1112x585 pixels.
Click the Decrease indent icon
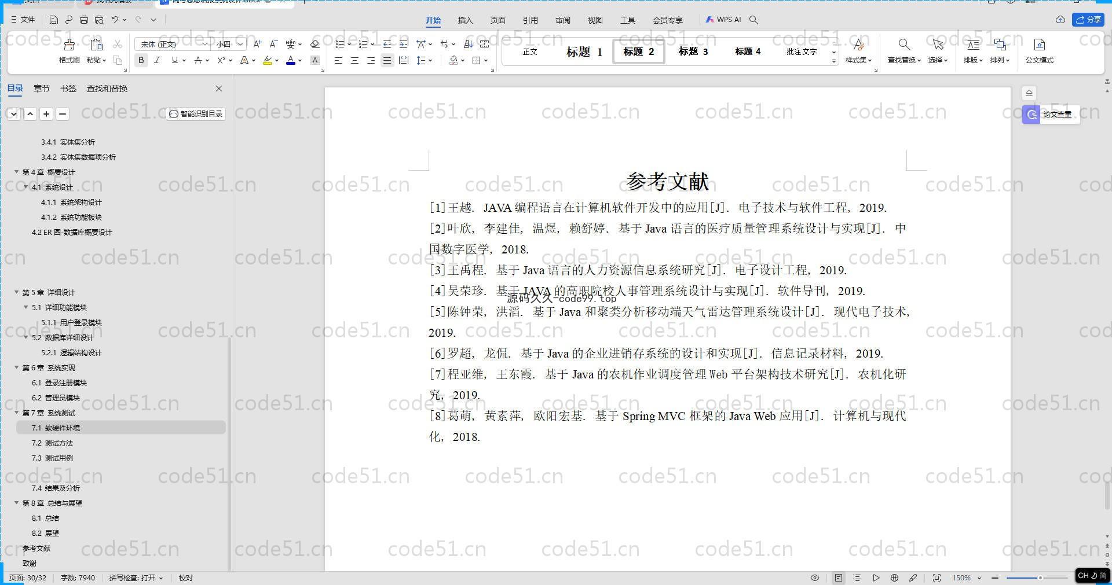(x=387, y=44)
